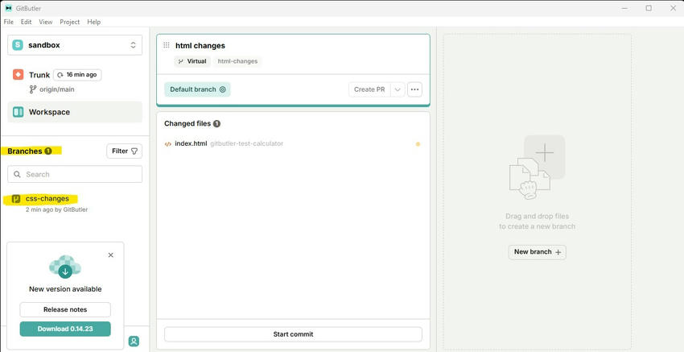Click the modified status dot for index.html

(418, 143)
